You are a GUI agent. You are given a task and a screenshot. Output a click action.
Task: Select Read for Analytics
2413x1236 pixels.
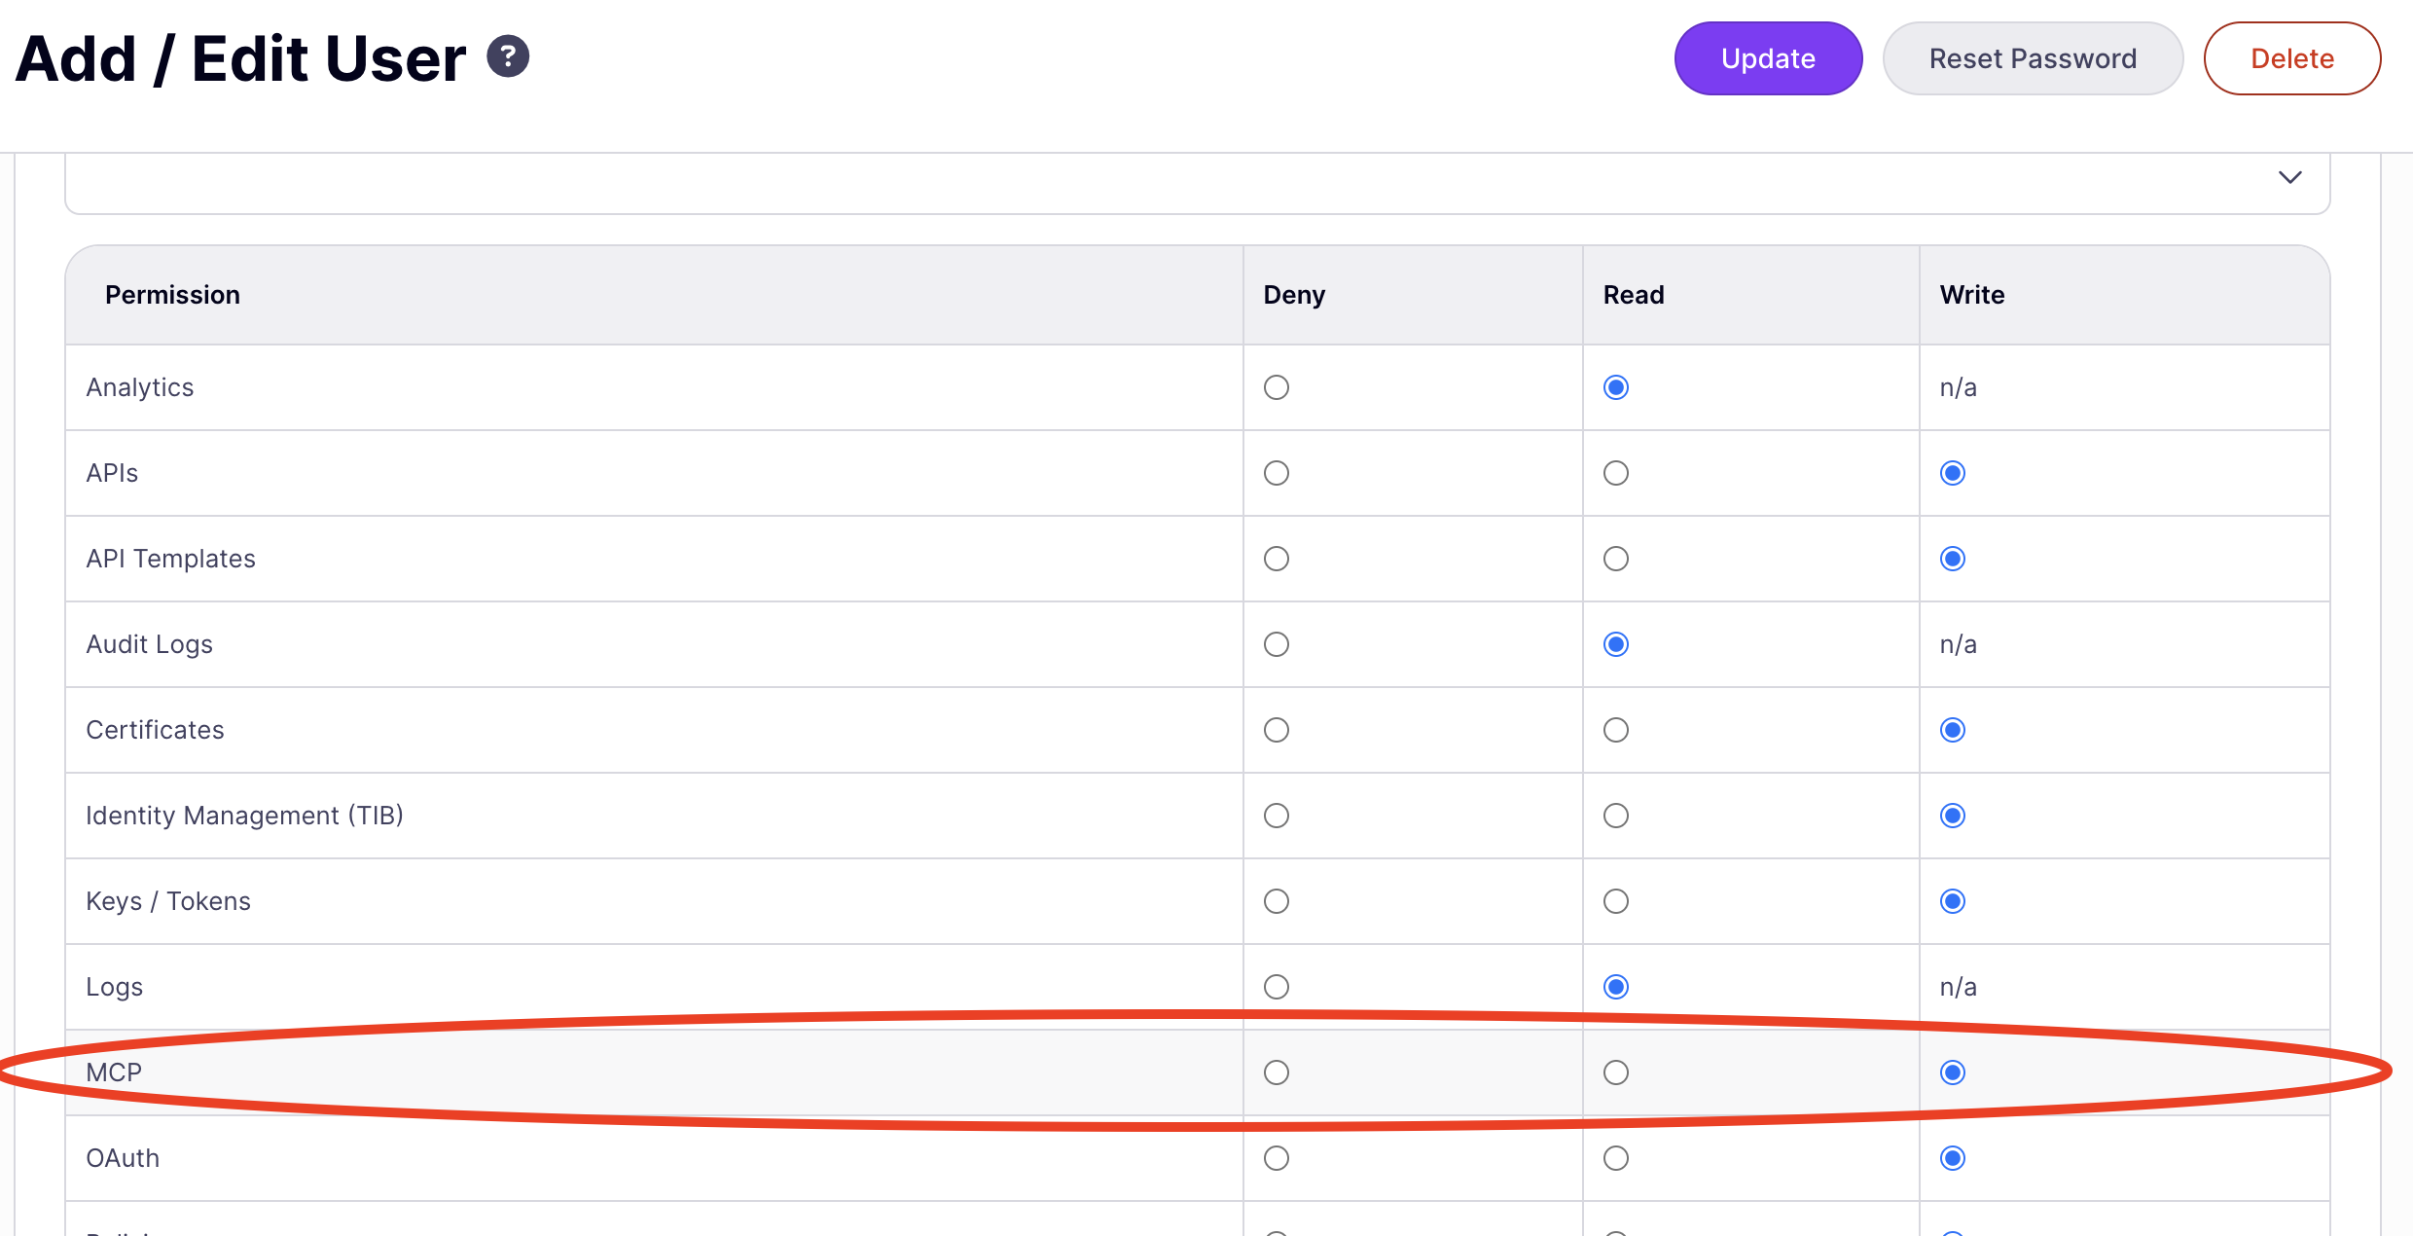click(x=1616, y=387)
